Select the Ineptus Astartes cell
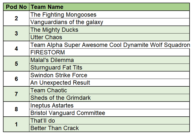Viewport: 194px width, 135px height. [x=52, y=106]
